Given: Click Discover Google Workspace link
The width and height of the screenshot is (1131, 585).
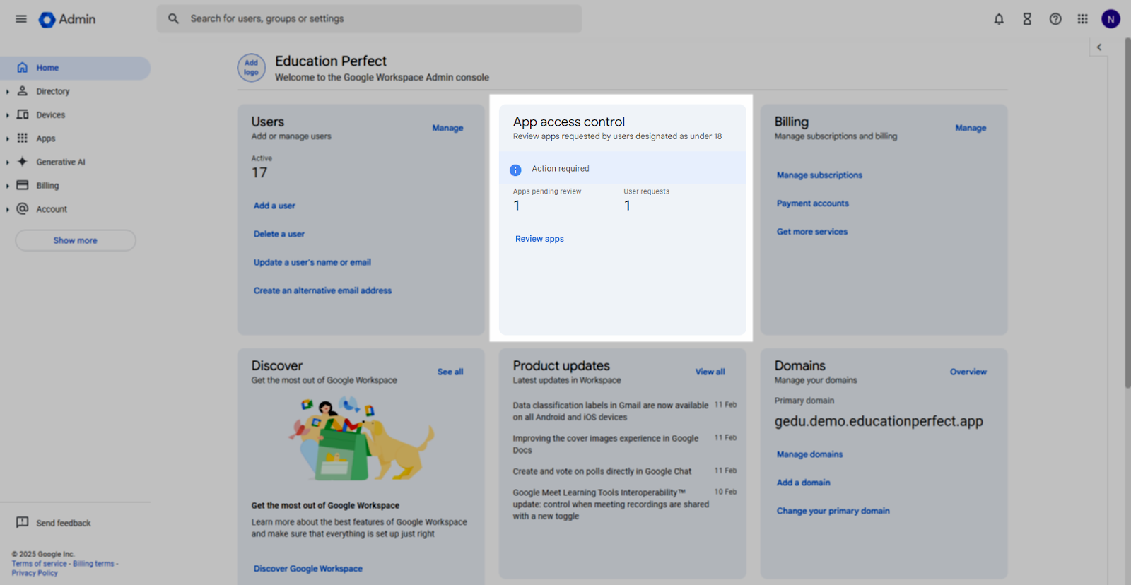Looking at the screenshot, I should coord(308,569).
